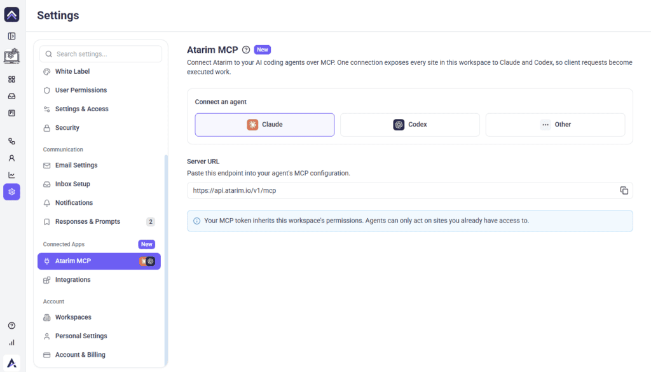
Task: Click the info icon in permissions notice
Action: pyautogui.click(x=197, y=221)
